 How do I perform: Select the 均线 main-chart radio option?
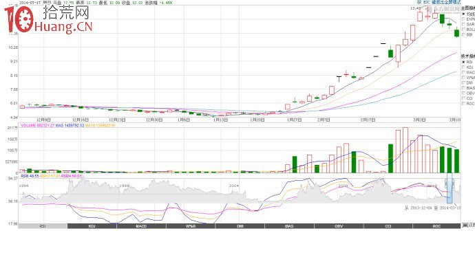coord(463,14)
